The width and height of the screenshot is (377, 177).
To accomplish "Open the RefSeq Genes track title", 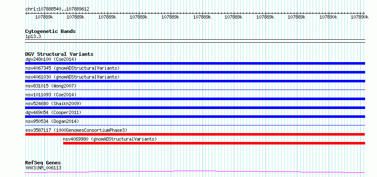I will (x=43, y=163).
